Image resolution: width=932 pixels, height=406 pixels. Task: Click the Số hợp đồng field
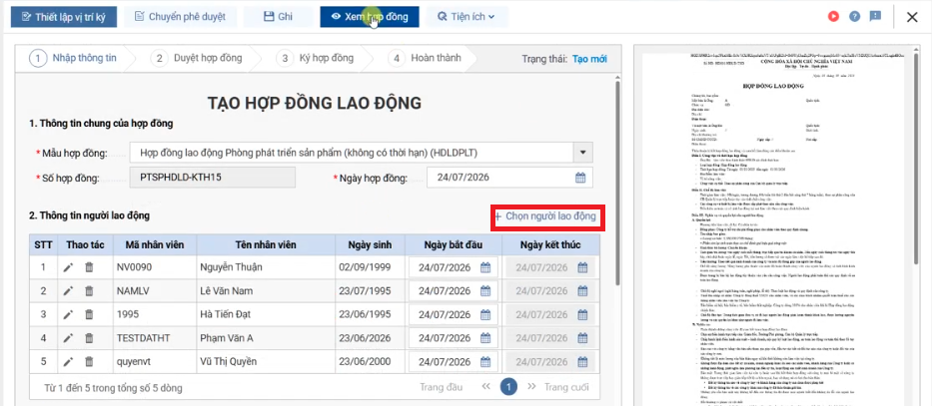(x=212, y=177)
